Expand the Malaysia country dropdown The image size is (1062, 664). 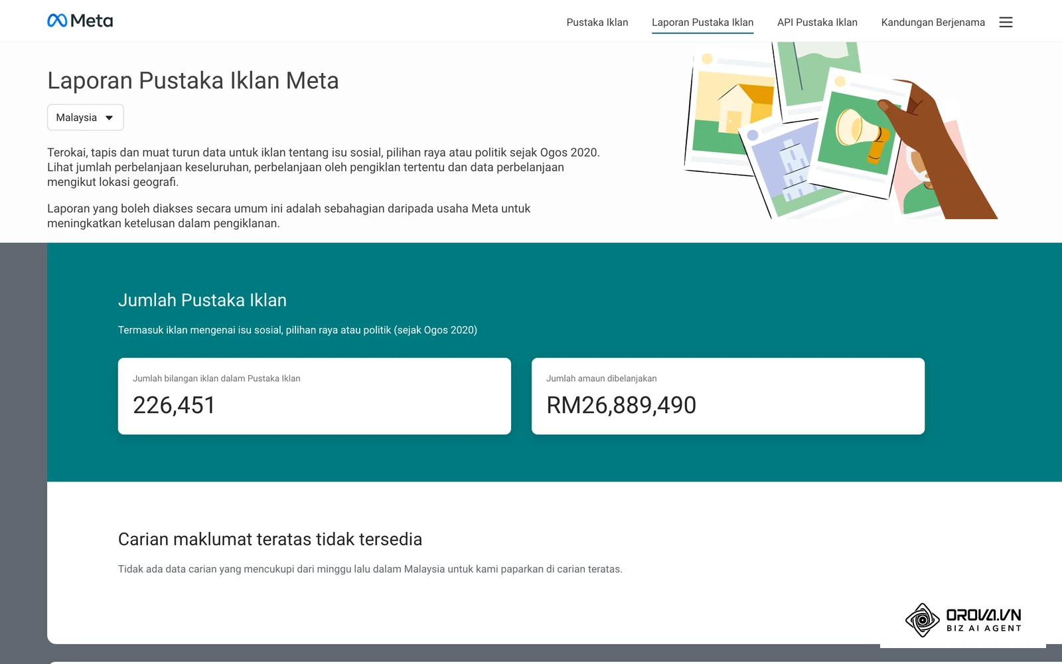tap(85, 118)
